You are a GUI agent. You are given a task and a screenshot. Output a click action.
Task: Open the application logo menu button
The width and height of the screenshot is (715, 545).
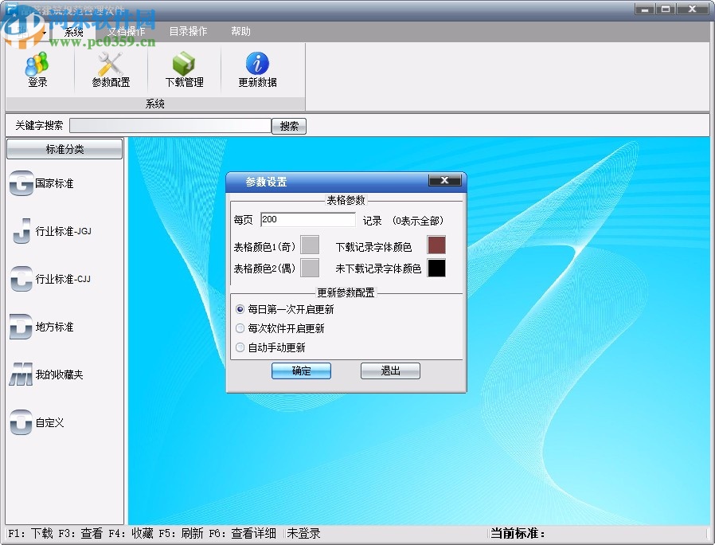pyautogui.click(x=25, y=32)
